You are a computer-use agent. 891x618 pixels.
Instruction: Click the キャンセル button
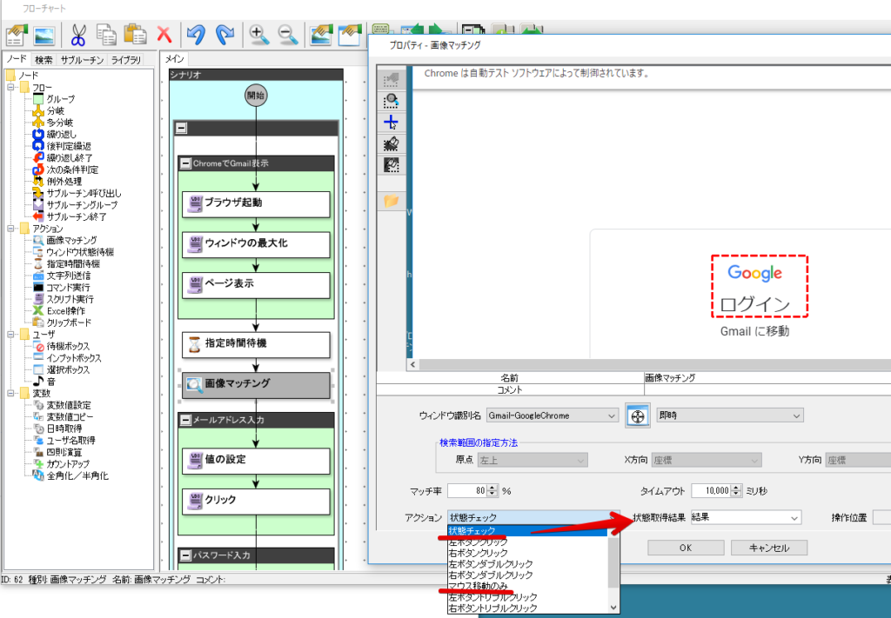click(769, 548)
